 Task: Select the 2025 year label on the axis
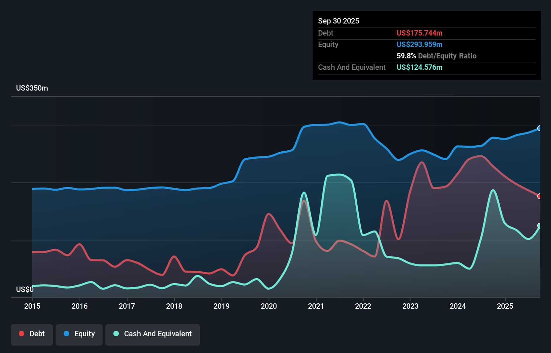click(x=505, y=306)
